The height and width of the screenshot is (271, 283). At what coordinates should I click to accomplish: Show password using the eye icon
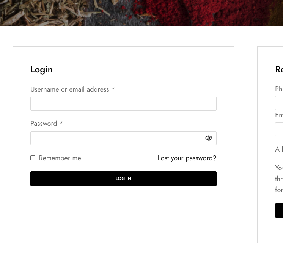(x=209, y=138)
